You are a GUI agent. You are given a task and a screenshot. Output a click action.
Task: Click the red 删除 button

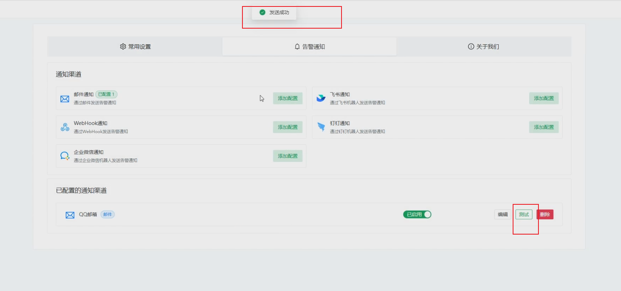[x=545, y=214]
